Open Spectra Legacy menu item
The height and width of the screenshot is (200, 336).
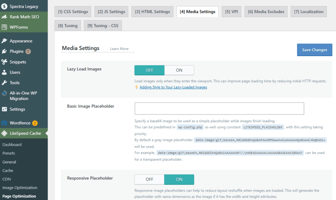tap(24, 7)
